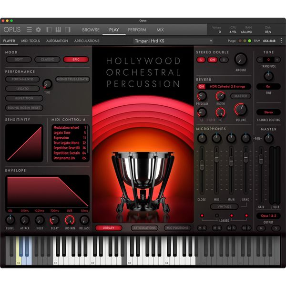This screenshot has width=286, height=286.
Task: Select Stereo Double right channel R
Action: click(224, 60)
